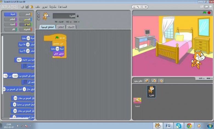The width and height of the screenshot is (214, 129).
Task: Toggle the sprite lock padlock icon
Action: tap(78, 16)
